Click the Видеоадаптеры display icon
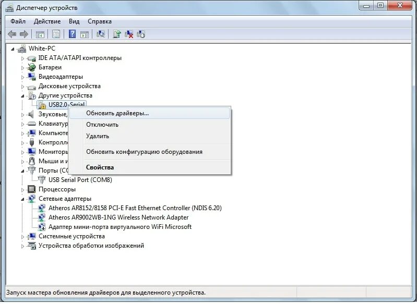 pos(32,77)
